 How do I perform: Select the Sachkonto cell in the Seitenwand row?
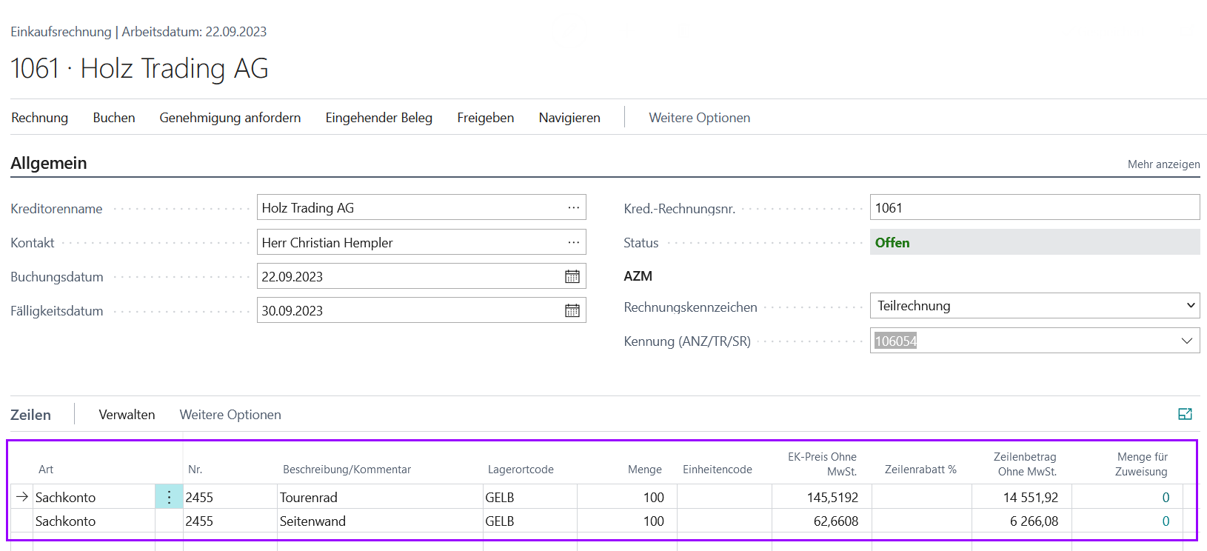point(94,521)
